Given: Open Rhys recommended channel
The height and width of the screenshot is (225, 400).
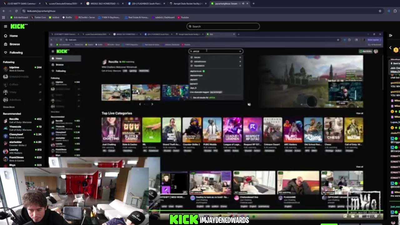Looking at the screenshot, I should (x=22, y=165).
